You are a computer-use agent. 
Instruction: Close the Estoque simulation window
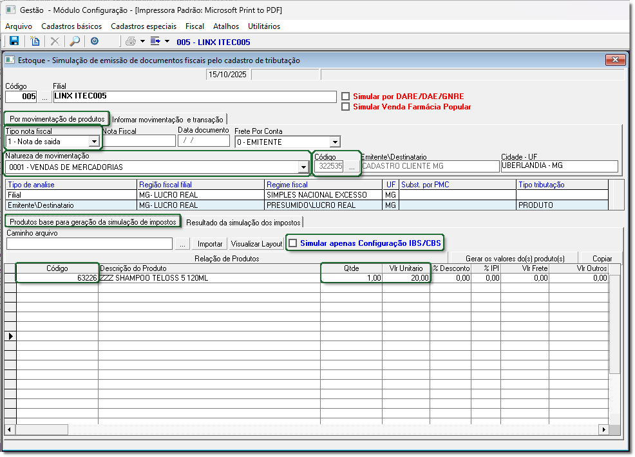[616, 60]
